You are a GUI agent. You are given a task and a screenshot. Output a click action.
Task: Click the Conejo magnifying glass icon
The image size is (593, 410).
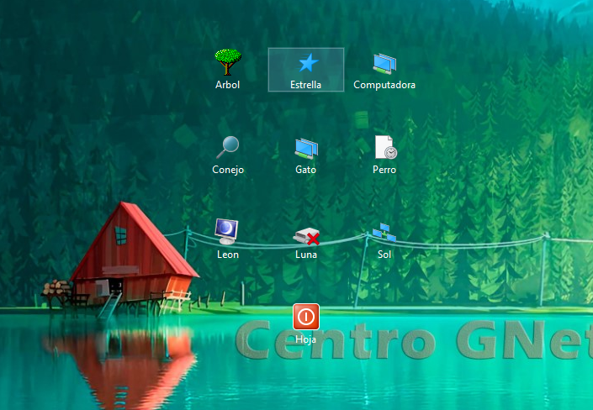pos(228,147)
